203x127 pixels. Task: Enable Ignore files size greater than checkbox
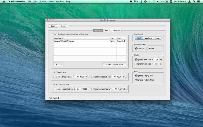(136, 64)
